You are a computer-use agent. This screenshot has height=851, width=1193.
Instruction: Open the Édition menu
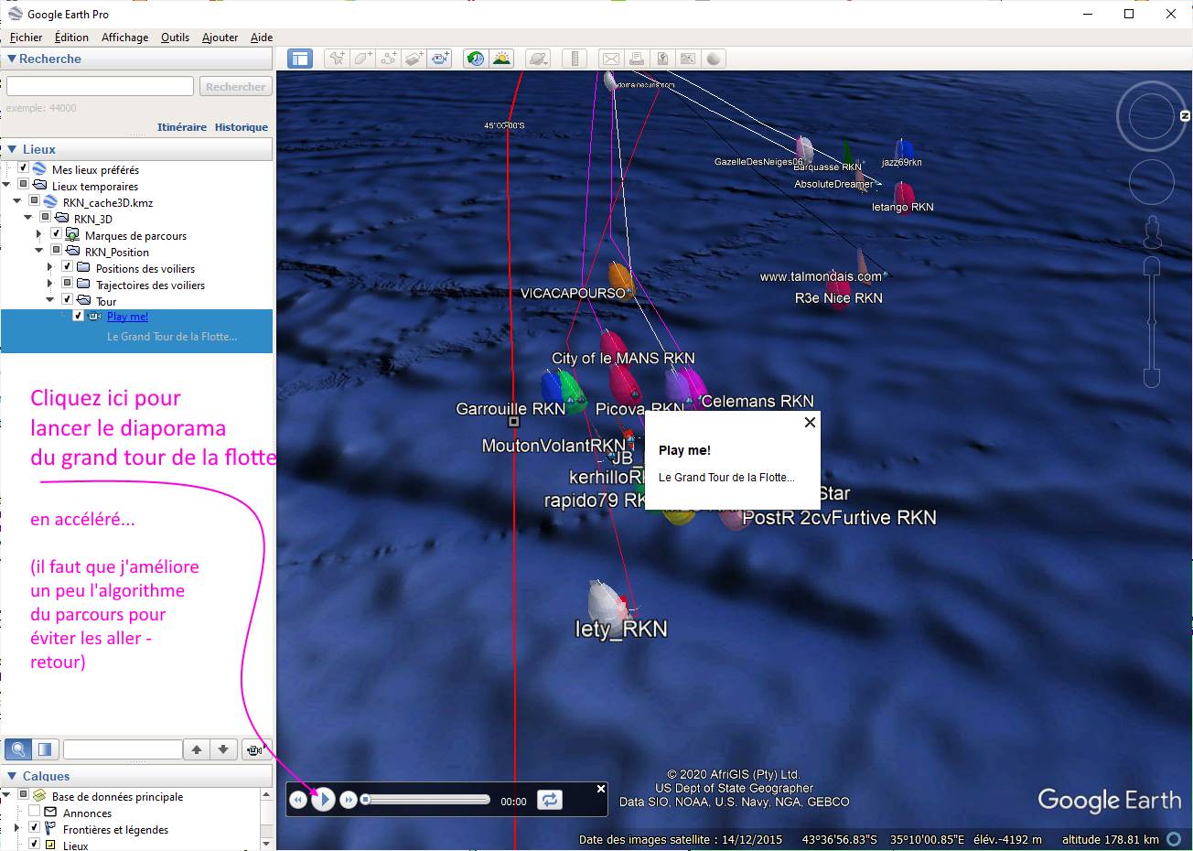click(71, 38)
